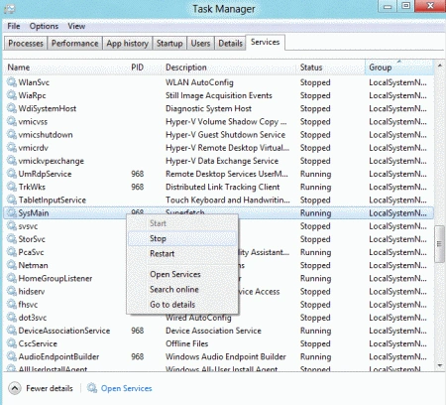Viewport: 446px width, 405px height.
Task: Click the Task Manager title bar icon
Action: pos(10,9)
